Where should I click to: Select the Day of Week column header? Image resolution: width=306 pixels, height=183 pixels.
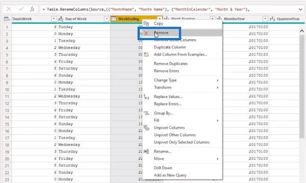76,19
